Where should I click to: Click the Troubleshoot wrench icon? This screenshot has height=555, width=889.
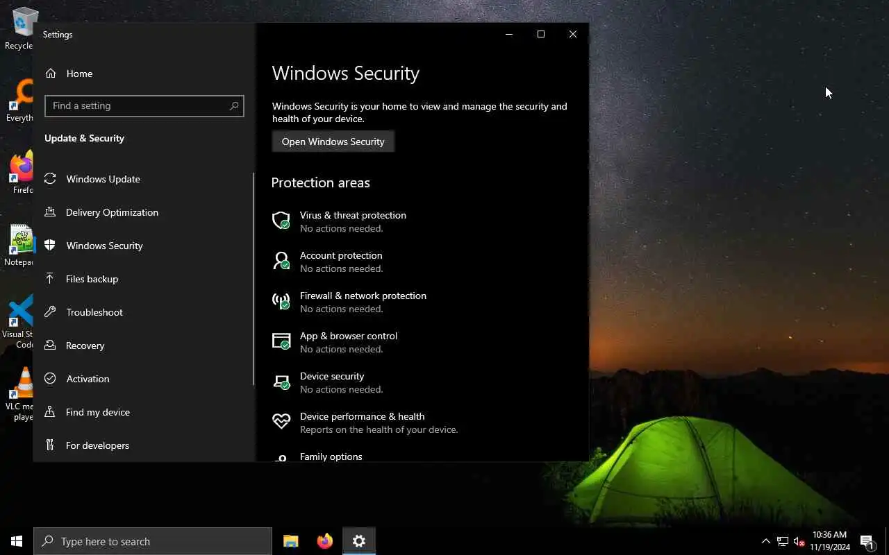(50, 312)
